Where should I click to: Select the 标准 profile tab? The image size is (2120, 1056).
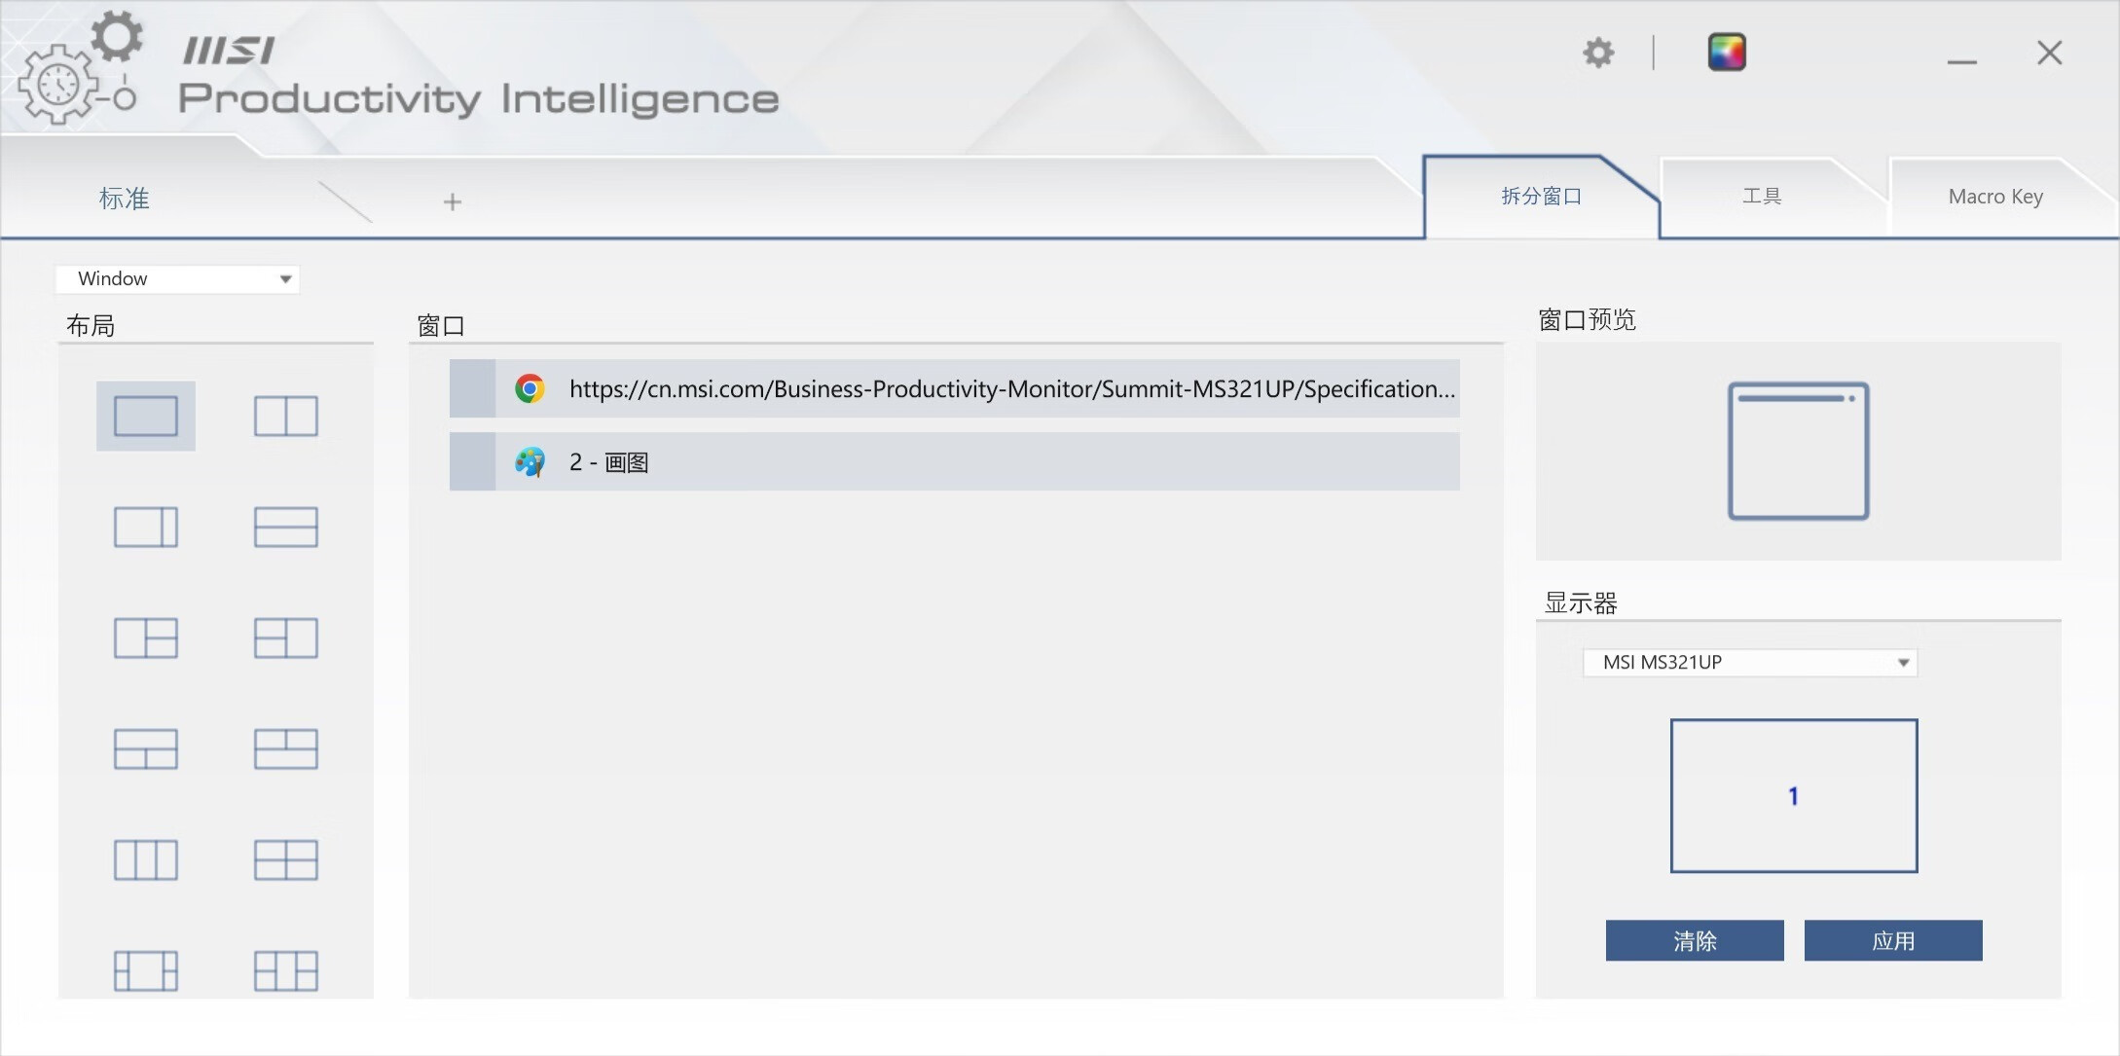pos(124,199)
